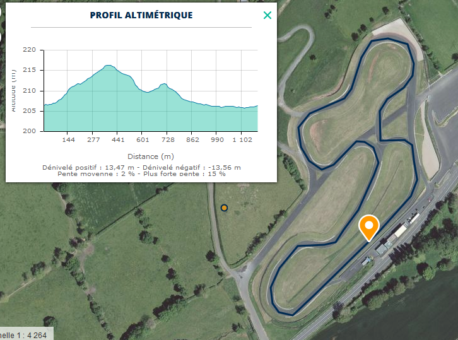Image resolution: width=458 pixels, height=340 pixels.
Task: Click the elevation dip above 601 m
Action: 146,93
